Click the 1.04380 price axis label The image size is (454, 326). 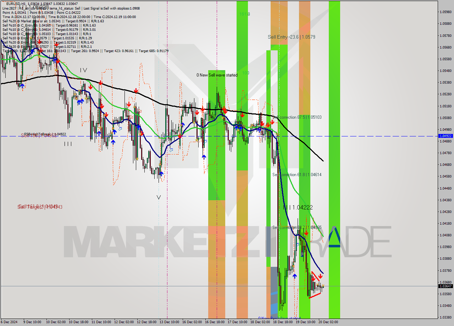[445, 200]
